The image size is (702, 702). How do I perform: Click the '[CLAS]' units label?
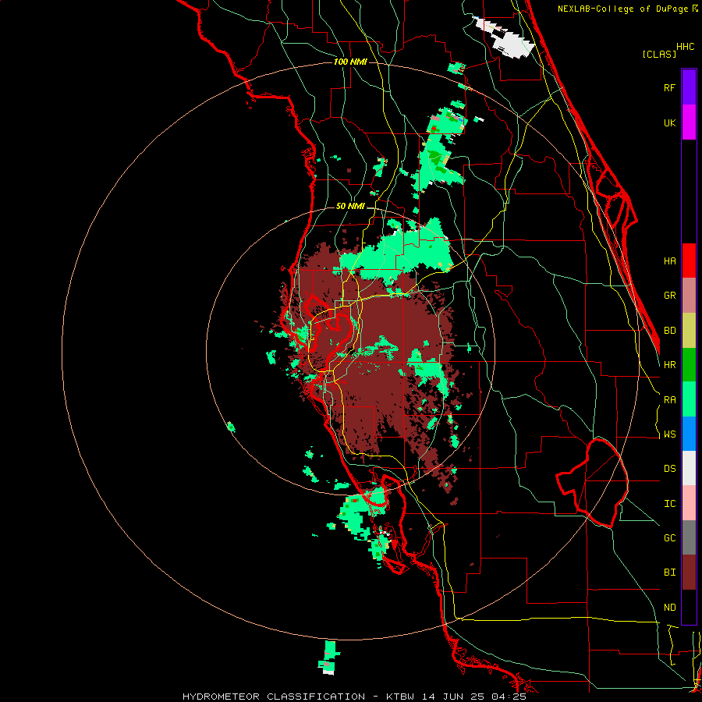pyautogui.click(x=659, y=54)
